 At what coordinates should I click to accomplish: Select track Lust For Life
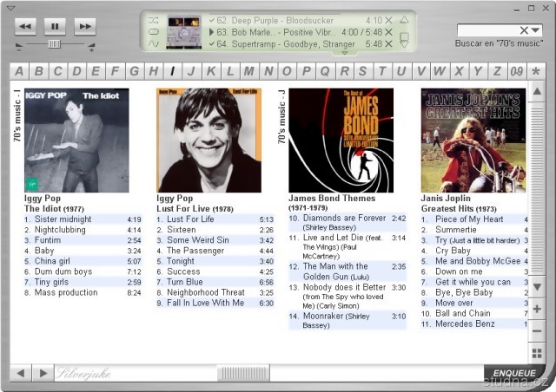click(215, 219)
